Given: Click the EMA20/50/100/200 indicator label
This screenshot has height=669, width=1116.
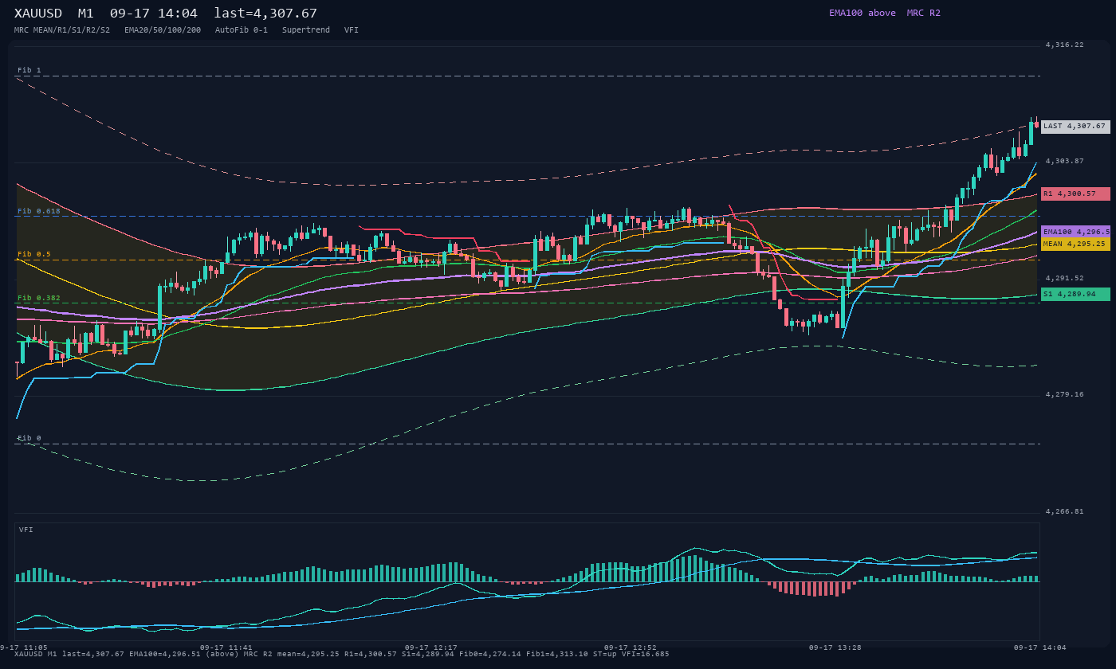Looking at the screenshot, I should pos(163,29).
